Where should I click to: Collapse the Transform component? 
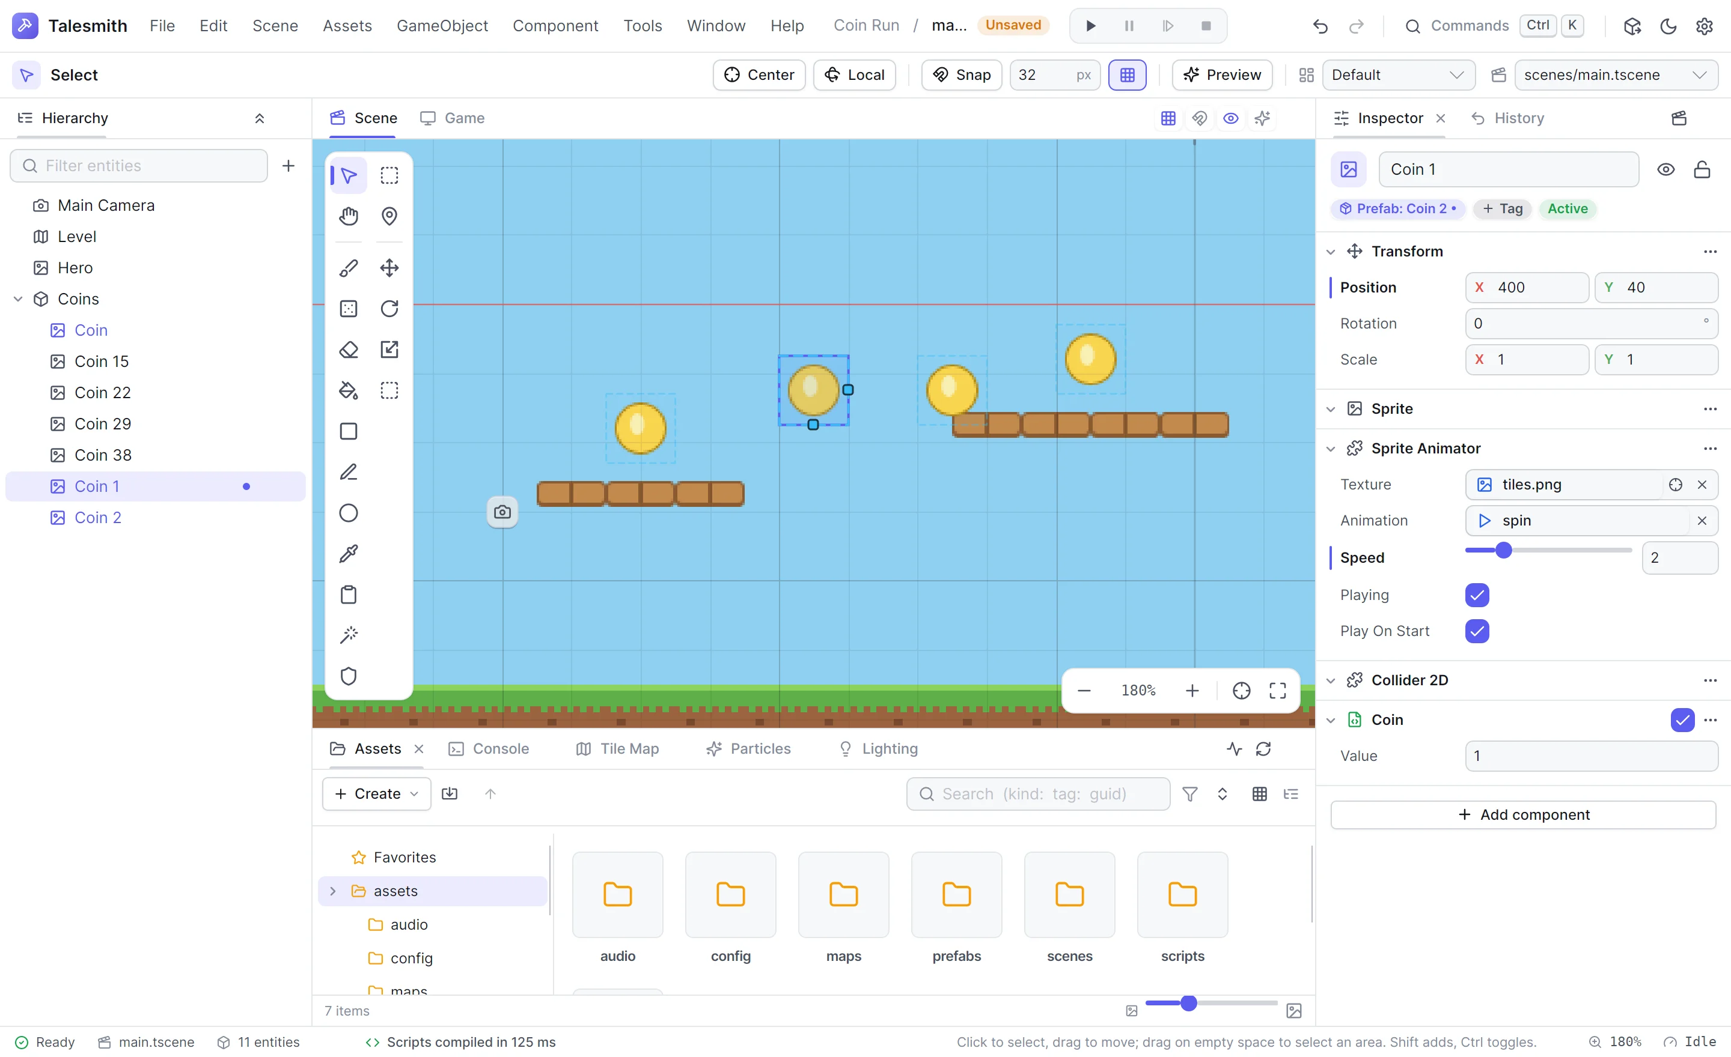click(1330, 251)
